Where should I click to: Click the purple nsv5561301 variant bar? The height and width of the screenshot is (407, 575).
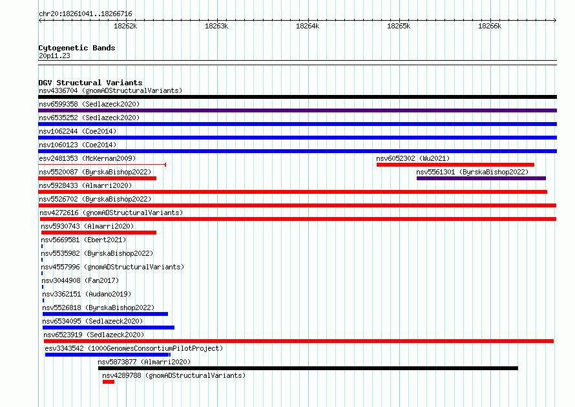481,178
